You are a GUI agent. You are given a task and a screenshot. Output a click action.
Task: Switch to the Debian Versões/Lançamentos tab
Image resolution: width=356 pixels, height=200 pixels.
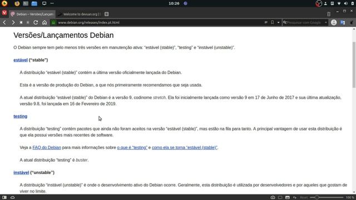tap(32, 14)
